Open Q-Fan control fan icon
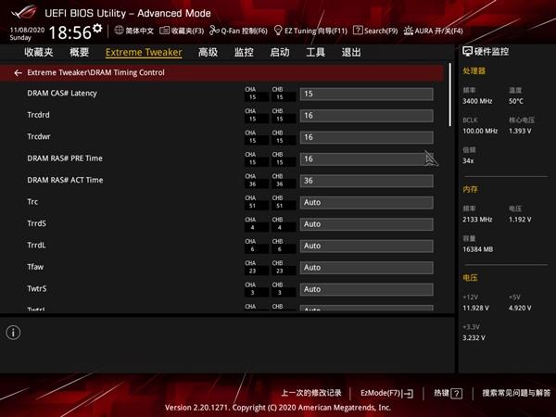The height and width of the screenshot is (417, 556). click(214, 31)
